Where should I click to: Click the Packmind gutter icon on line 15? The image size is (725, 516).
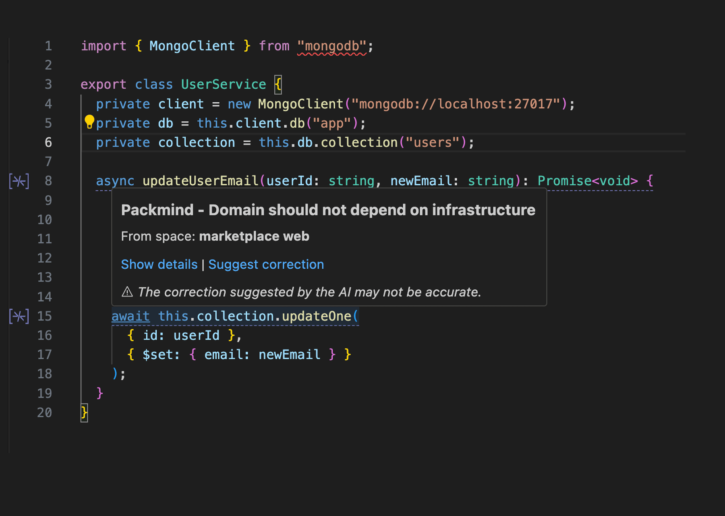pyautogui.click(x=19, y=316)
